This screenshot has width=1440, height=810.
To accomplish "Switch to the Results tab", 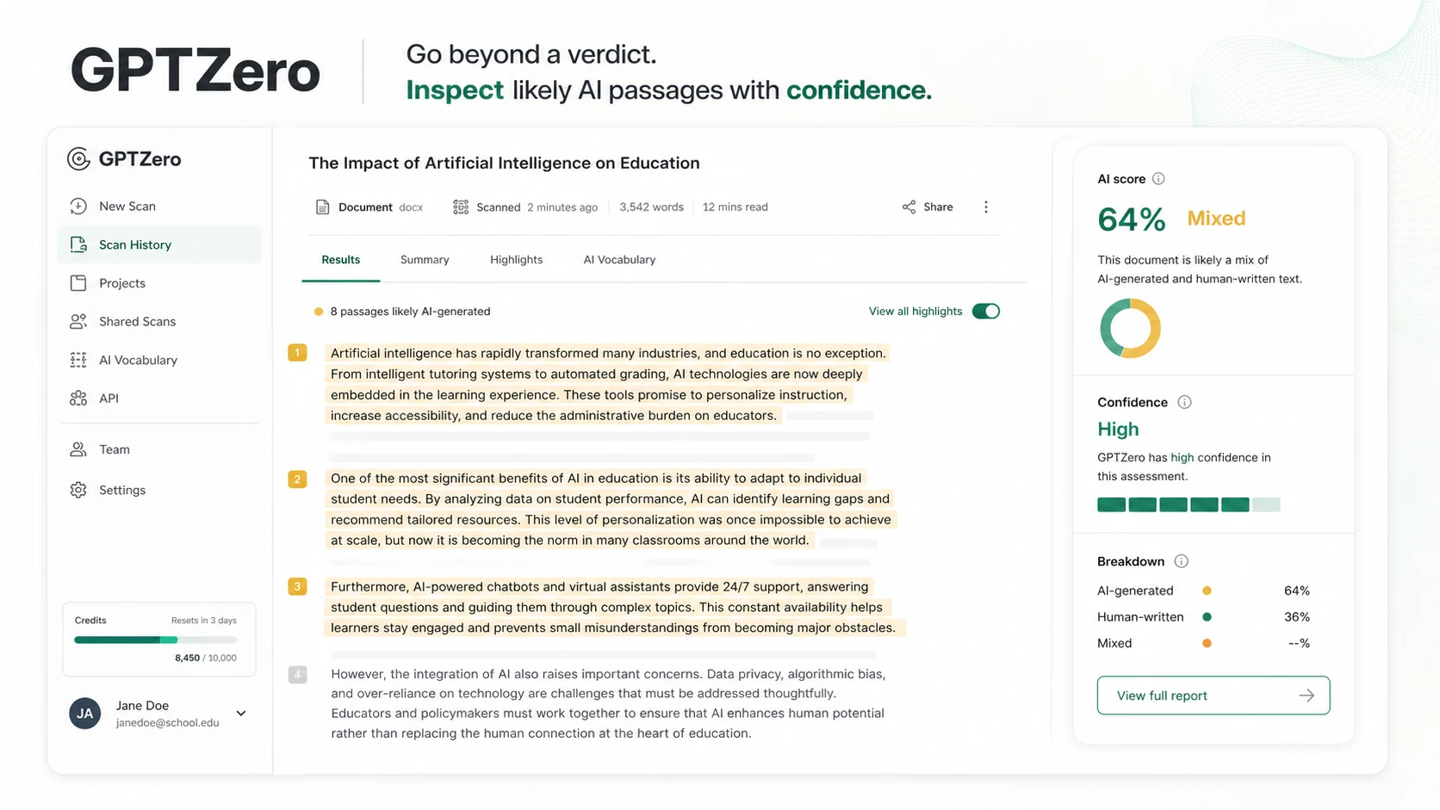I will coord(341,259).
